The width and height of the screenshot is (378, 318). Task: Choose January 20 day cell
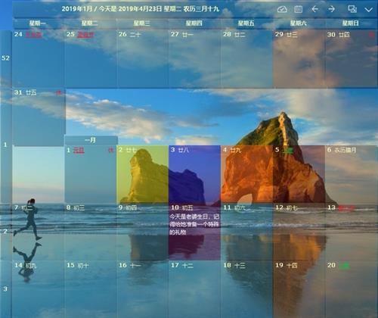coord(352,289)
